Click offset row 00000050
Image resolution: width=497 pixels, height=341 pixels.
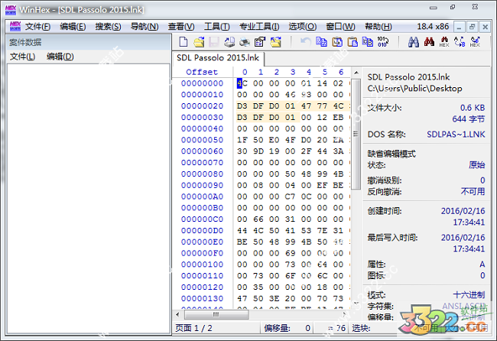(x=202, y=140)
